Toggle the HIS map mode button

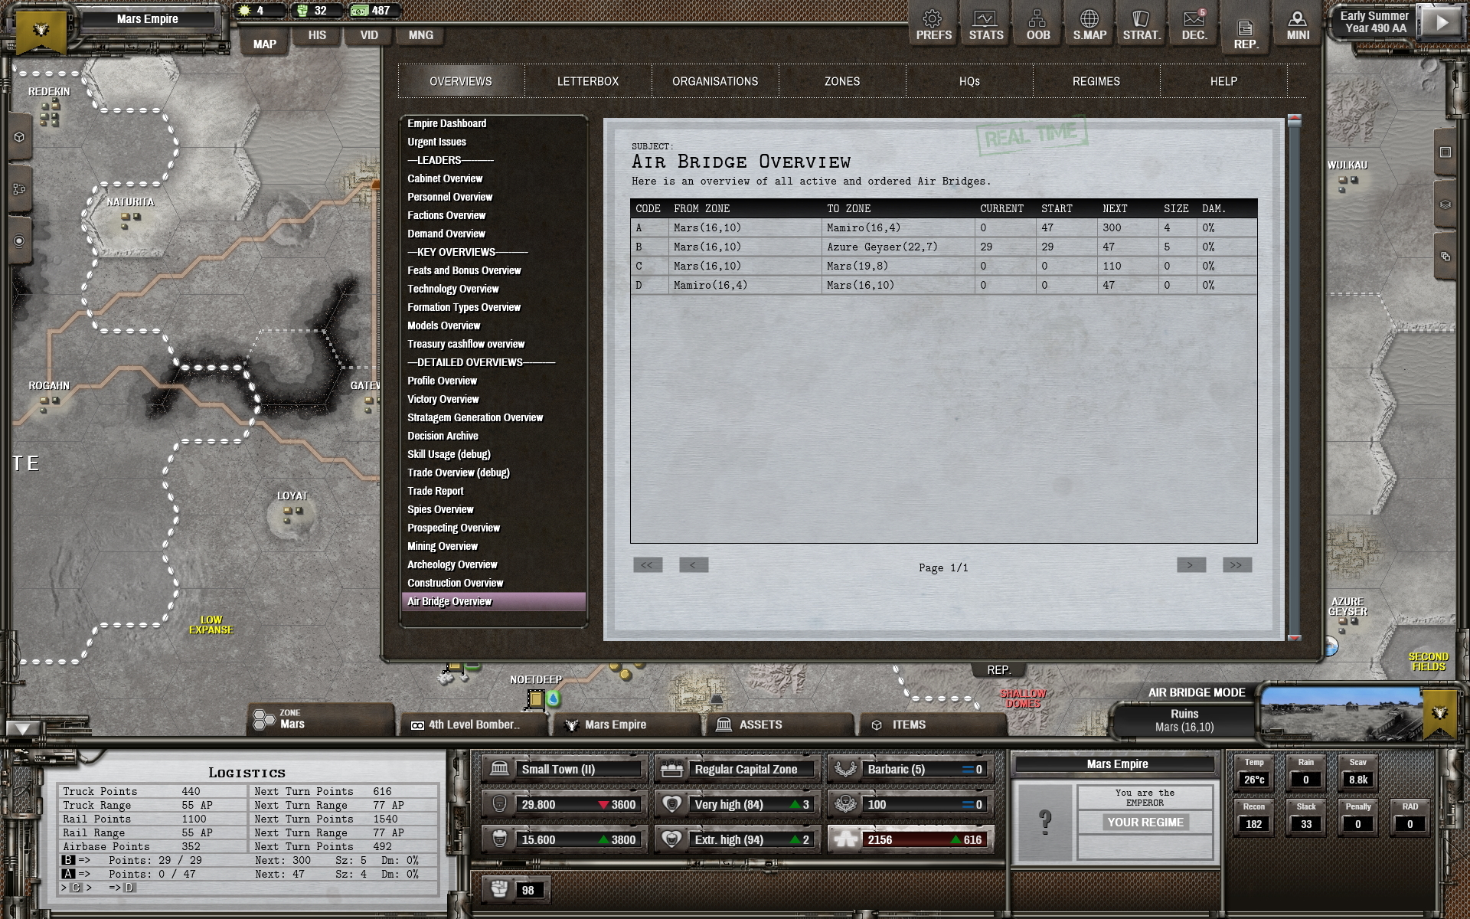click(x=317, y=35)
